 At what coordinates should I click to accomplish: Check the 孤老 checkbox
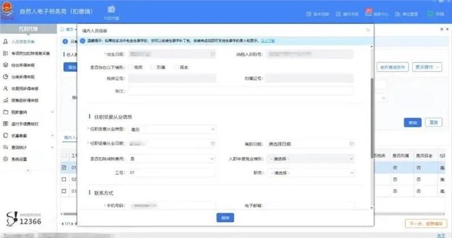coord(176,67)
